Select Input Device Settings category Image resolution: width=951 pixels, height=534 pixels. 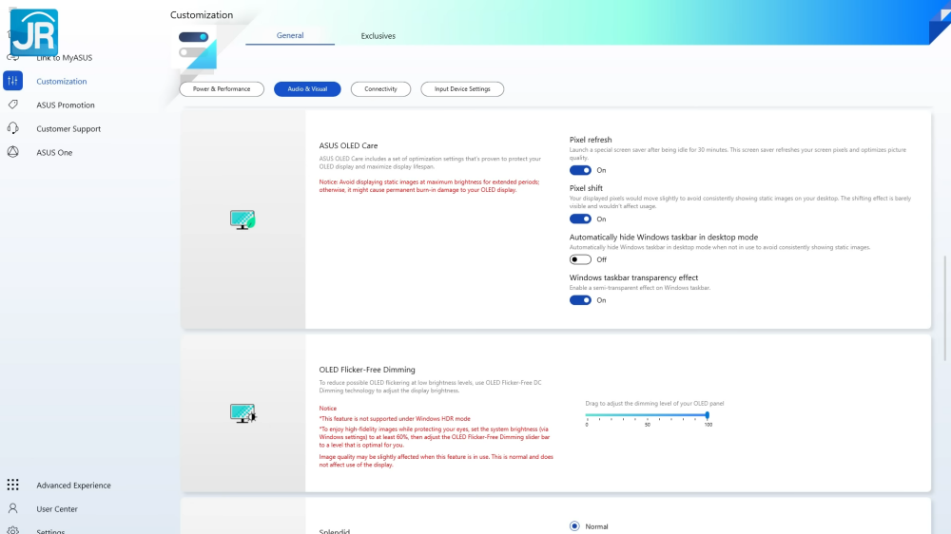pyautogui.click(x=462, y=89)
